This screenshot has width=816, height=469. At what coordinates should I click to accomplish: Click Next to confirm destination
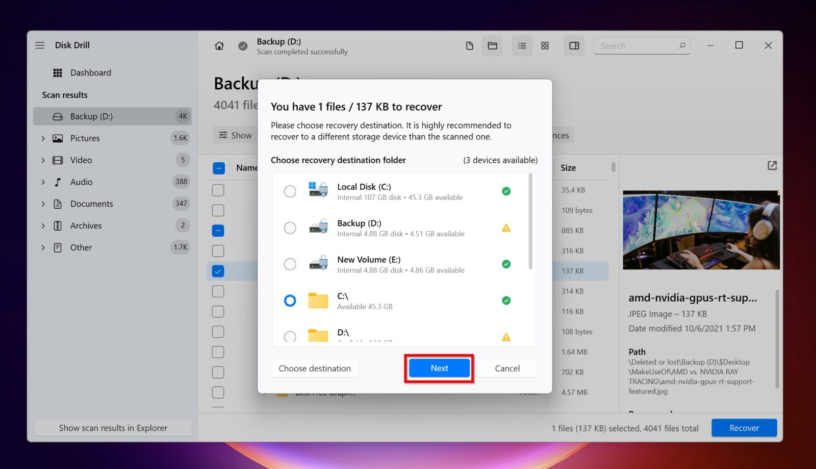(x=439, y=368)
